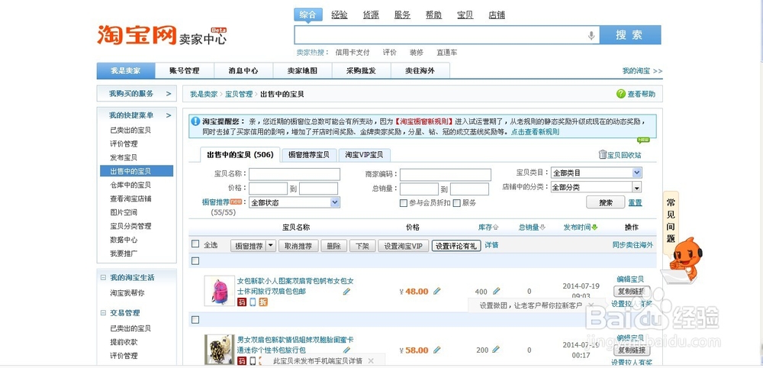This screenshot has width=763, height=368.
Task: Select checkbox above 男女双肩包 item row
Action: pos(195,320)
